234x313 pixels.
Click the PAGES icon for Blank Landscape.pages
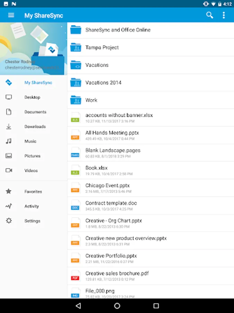point(76,153)
